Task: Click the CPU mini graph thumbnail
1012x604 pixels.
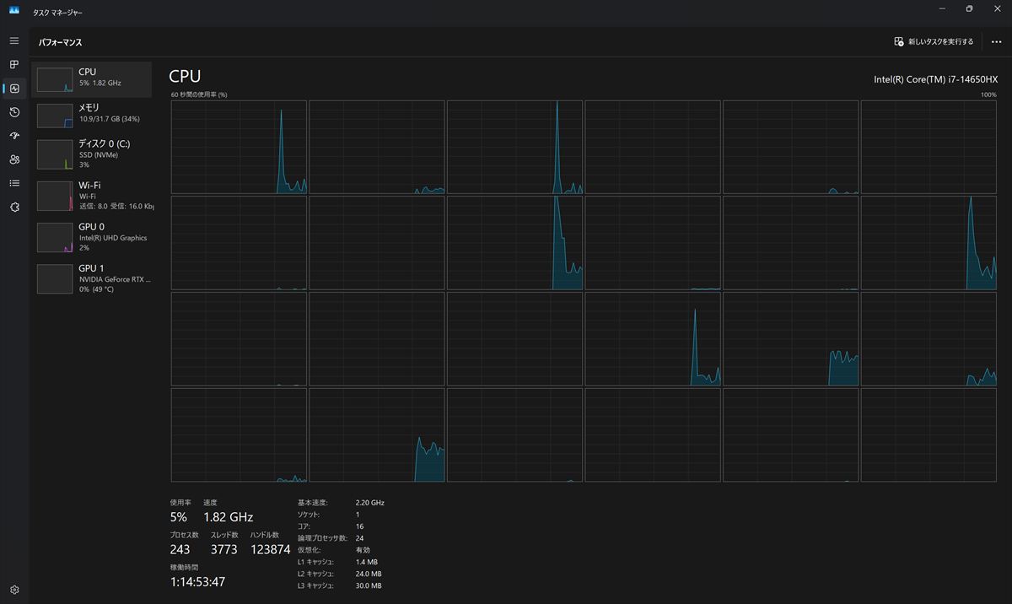Action: [x=55, y=80]
